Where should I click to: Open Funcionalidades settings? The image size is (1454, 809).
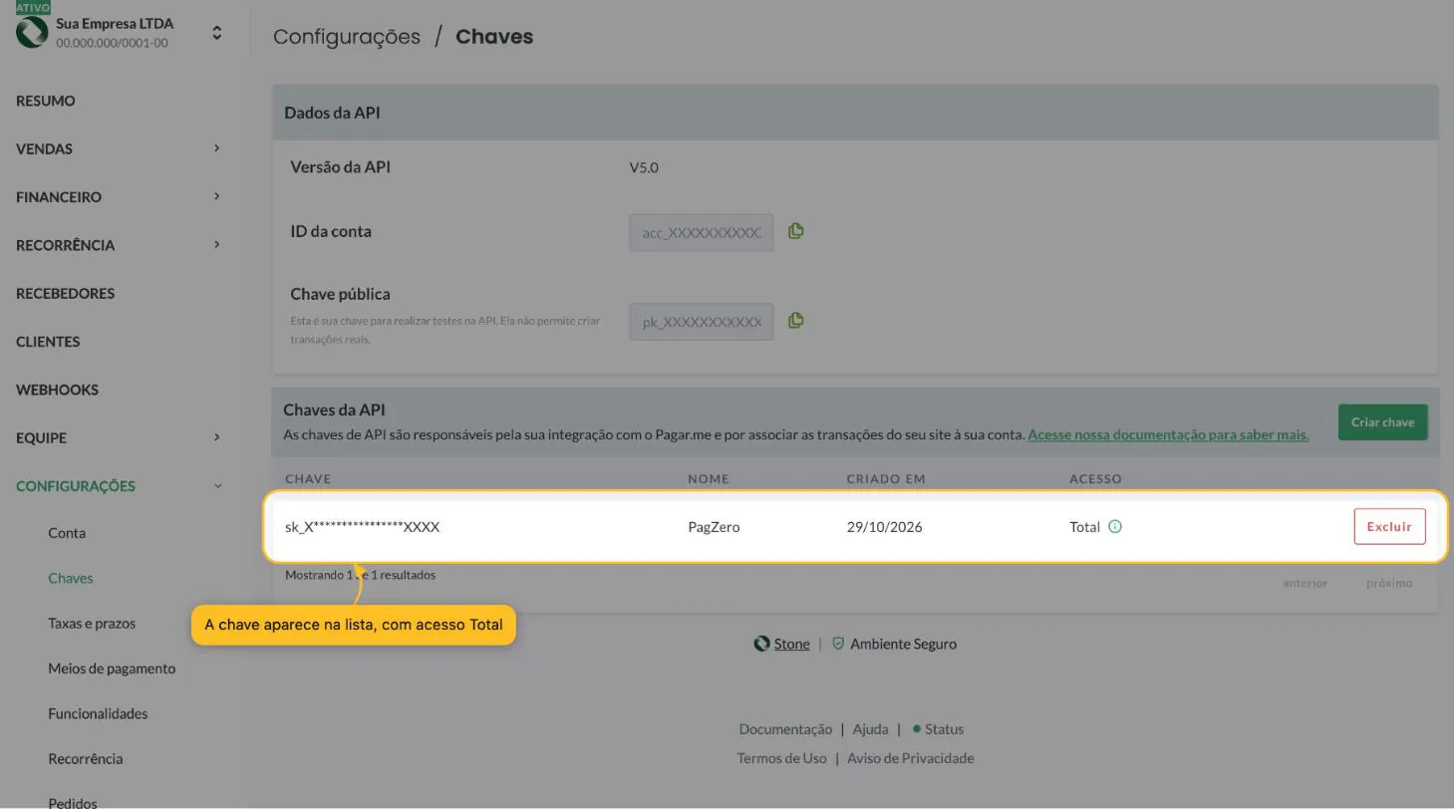(x=98, y=713)
